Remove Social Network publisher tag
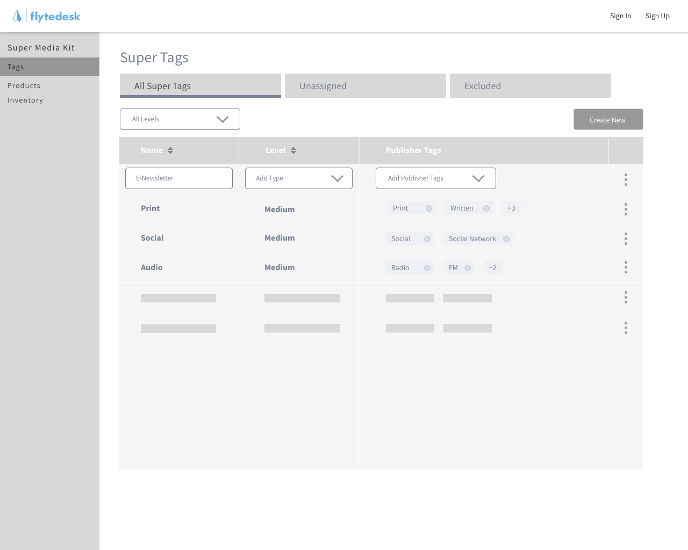Image resolution: width=688 pixels, height=550 pixels. 506,239
